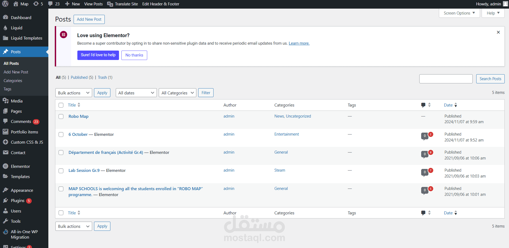This screenshot has height=248, width=509.
Task: Click the Search Posts button
Action: point(490,79)
